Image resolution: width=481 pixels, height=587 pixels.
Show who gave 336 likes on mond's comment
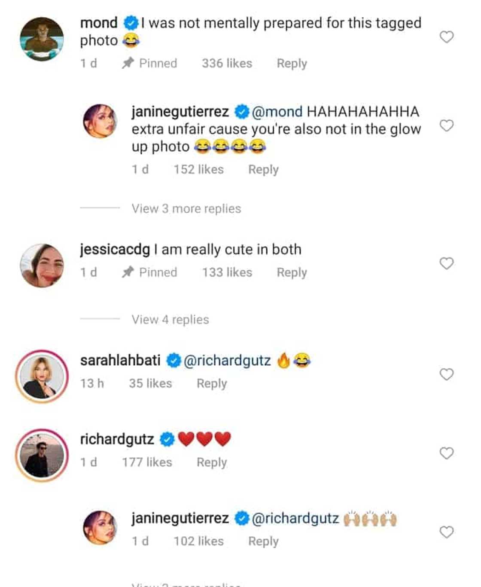pos(227,64)
